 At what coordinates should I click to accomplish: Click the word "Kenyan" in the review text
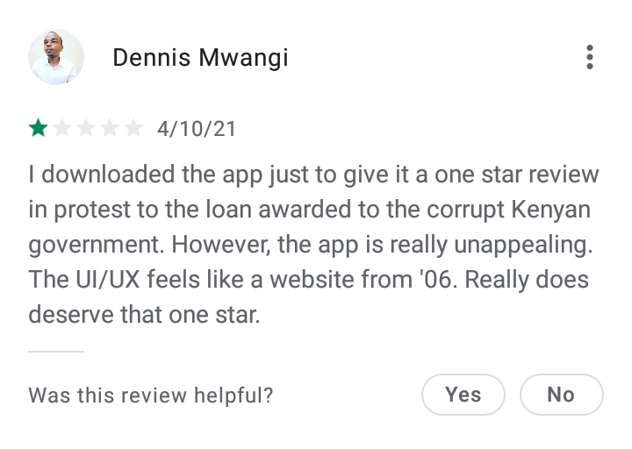click(551, 210)
